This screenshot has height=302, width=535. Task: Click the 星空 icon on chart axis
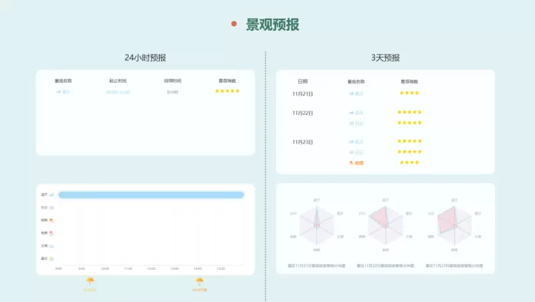[x=51, y=258]
